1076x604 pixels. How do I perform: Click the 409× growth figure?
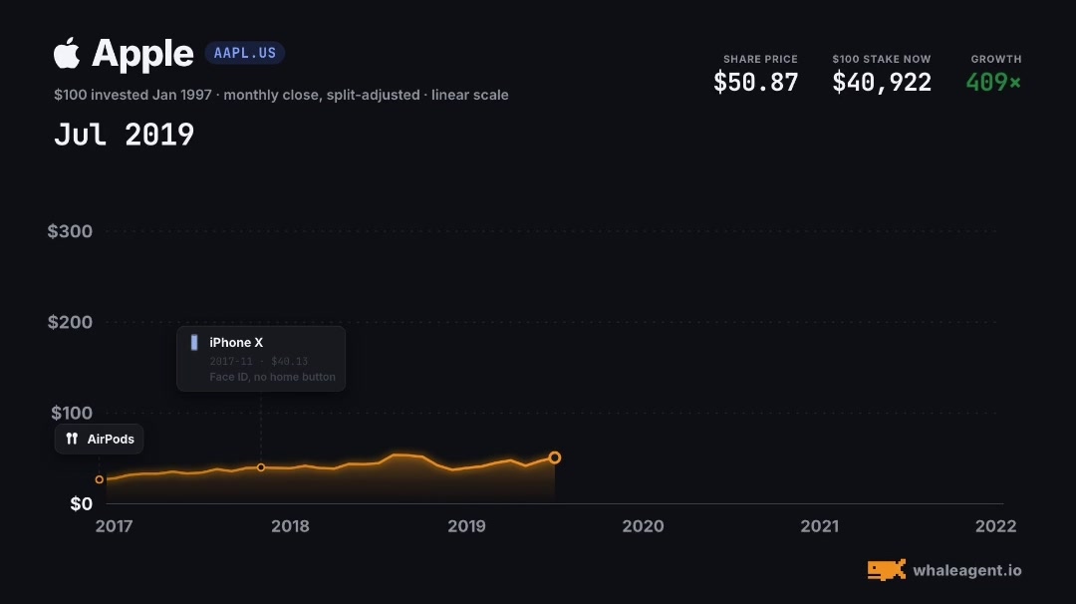pos(993,83)
